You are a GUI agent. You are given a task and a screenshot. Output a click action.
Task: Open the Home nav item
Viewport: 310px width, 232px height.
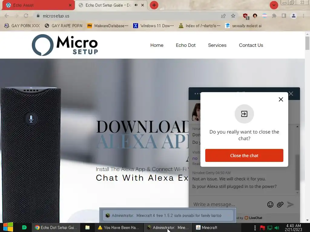157,45
